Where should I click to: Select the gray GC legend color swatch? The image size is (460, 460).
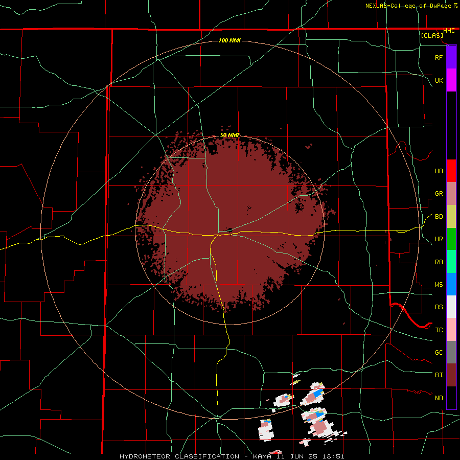(x=451, y=352)
